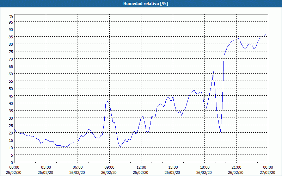Viewport: 282px width, 176px height.
Task: Select the '21:00' time label
Action: coord(236,168)
